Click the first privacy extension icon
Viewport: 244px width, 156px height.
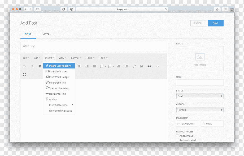[x=64, y=9]
